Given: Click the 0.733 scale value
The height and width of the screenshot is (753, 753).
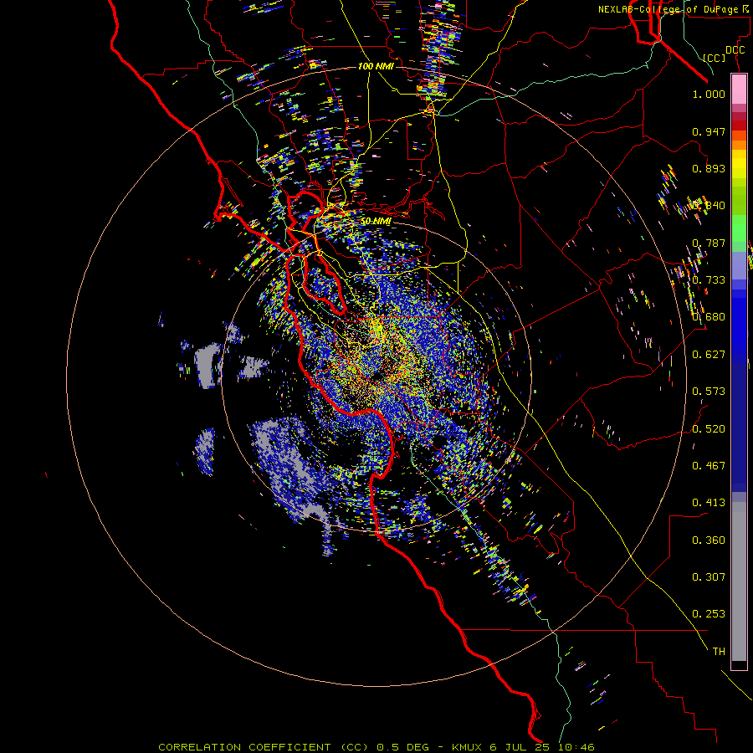Looking at the screenshot, I should tap(709, 280).
